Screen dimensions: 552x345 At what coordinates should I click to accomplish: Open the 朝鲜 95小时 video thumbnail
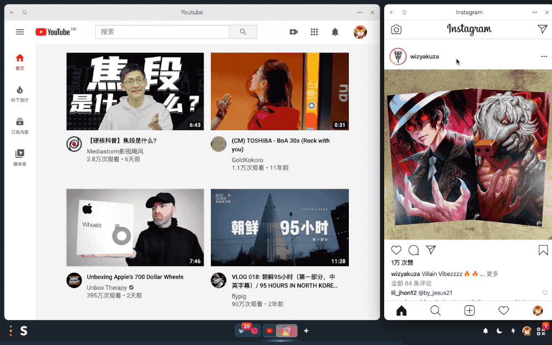[280, 227]
